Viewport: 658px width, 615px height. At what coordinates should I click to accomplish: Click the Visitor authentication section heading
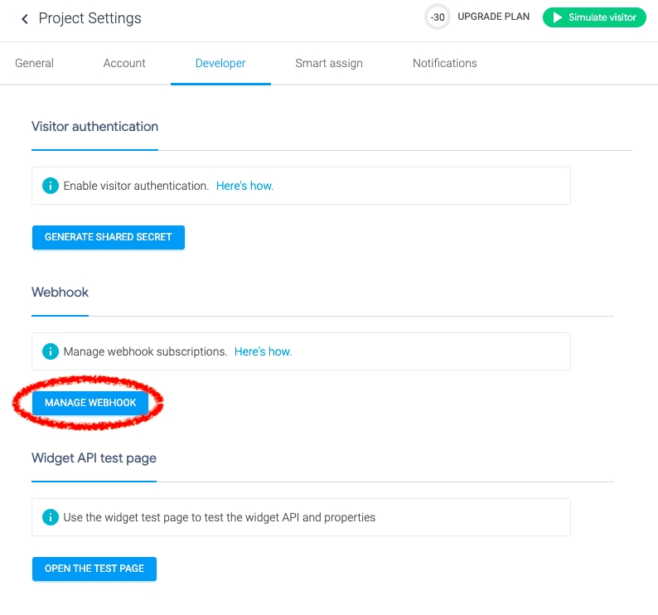(94, 127)
